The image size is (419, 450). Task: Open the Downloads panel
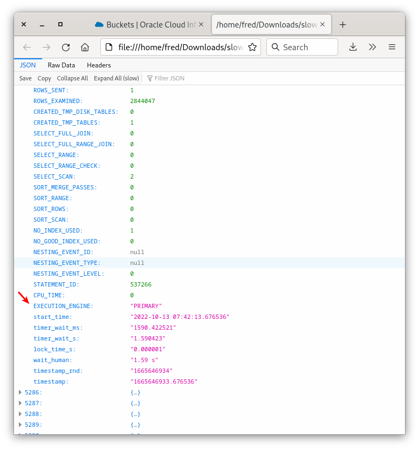coord(353,47)
